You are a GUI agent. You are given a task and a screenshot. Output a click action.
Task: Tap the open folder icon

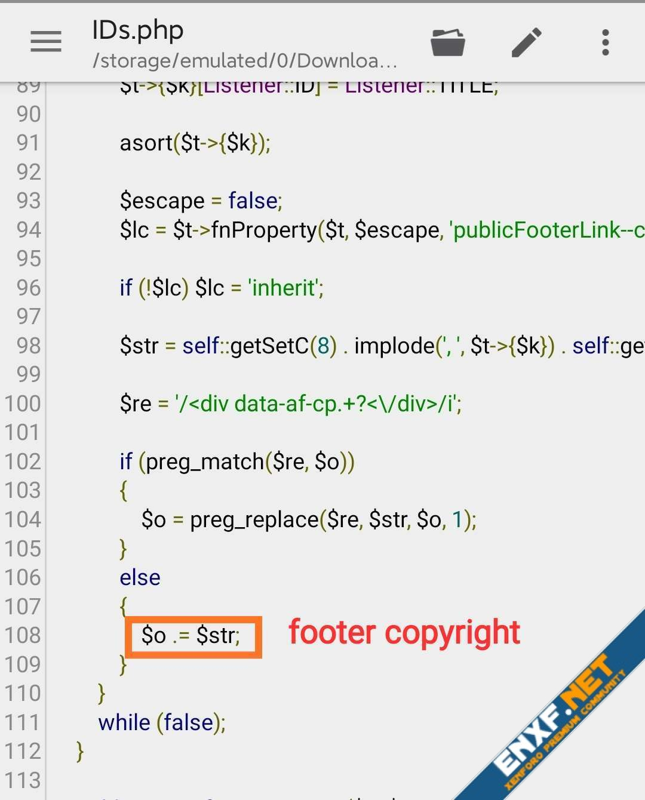tap(447, 42)
